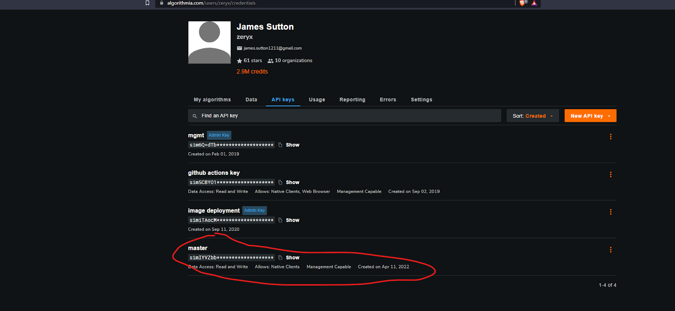The image size is (675, 311).
Task: Open the Sort: Created dropdown
Action: [x=533, y=116]
